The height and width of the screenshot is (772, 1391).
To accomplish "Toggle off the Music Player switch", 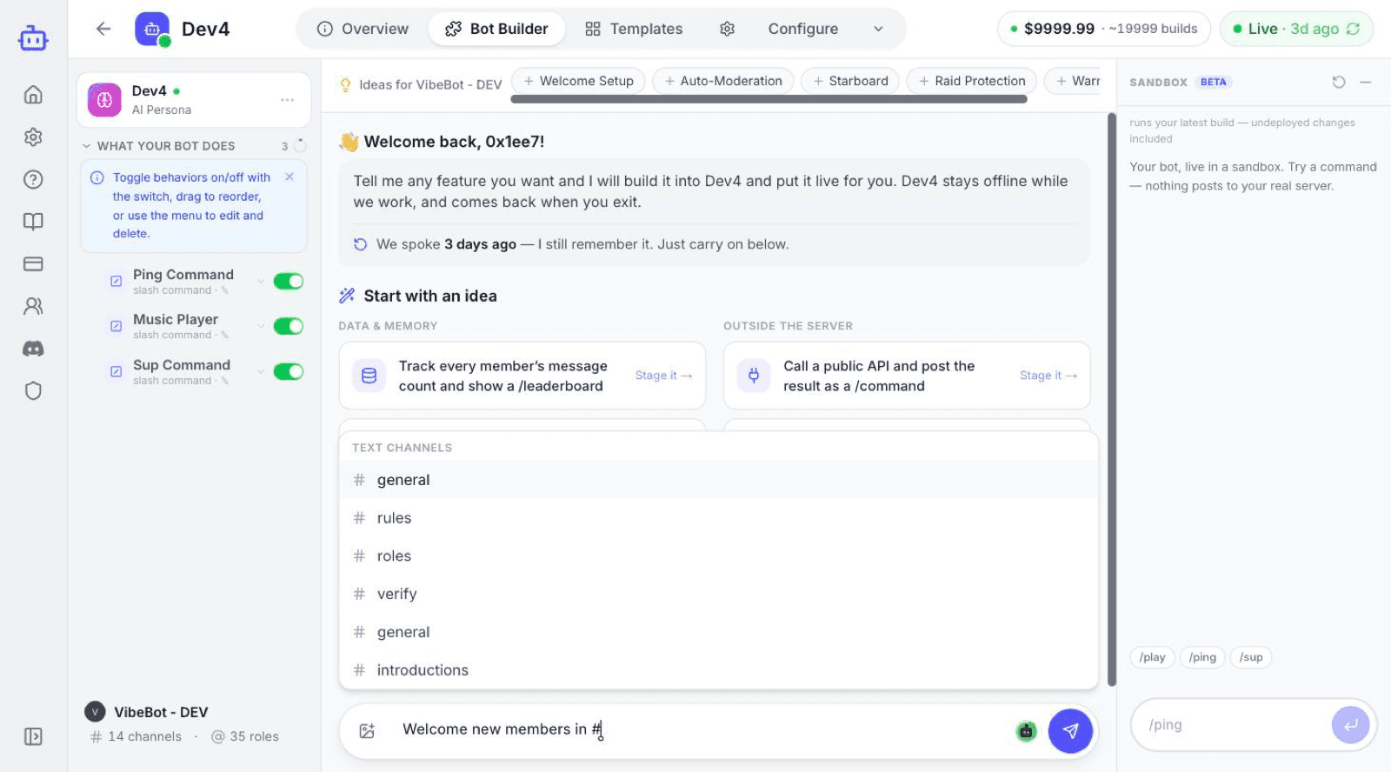I will (289, 326).
